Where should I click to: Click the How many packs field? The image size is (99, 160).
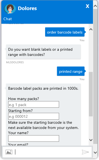34,104
